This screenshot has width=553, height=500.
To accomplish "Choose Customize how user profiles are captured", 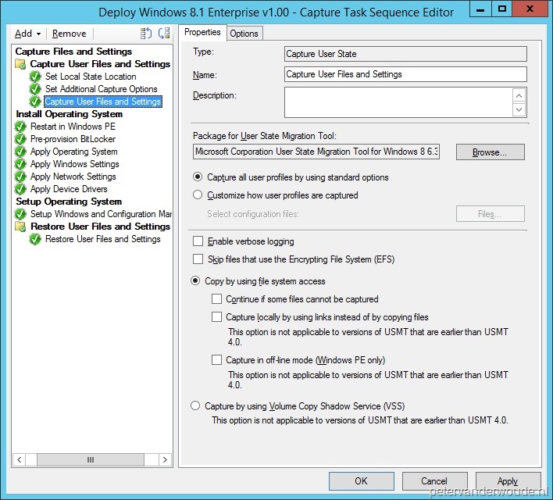I will pos(198,195).
